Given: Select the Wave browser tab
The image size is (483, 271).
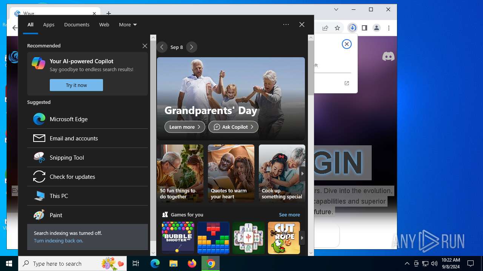Looking at the screenshot, I should [x=55, y=13].
